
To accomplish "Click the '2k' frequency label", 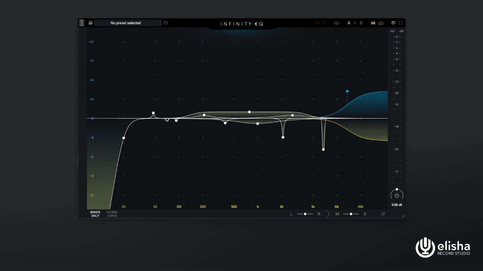I will coord(281,207).
